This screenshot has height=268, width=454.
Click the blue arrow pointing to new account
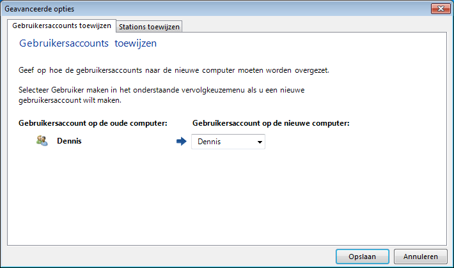pos(182,141)
